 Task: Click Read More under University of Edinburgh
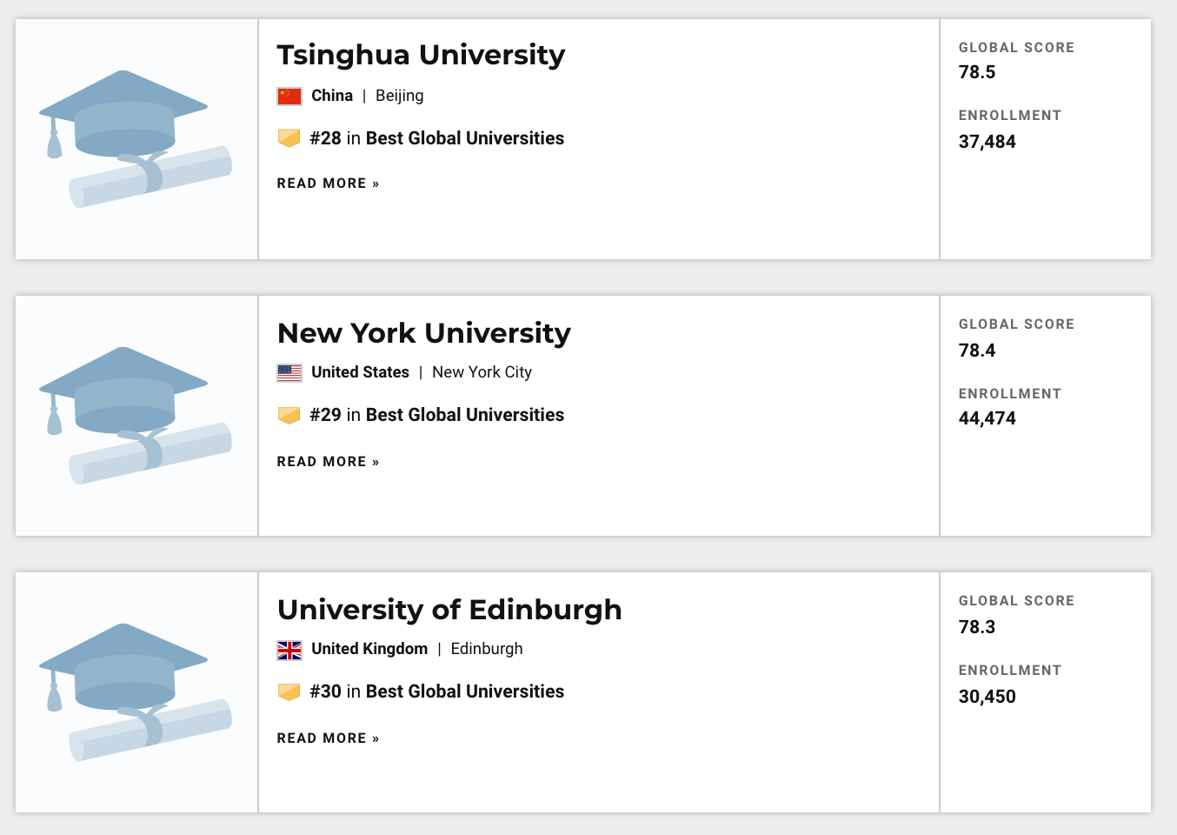(328, 738)
